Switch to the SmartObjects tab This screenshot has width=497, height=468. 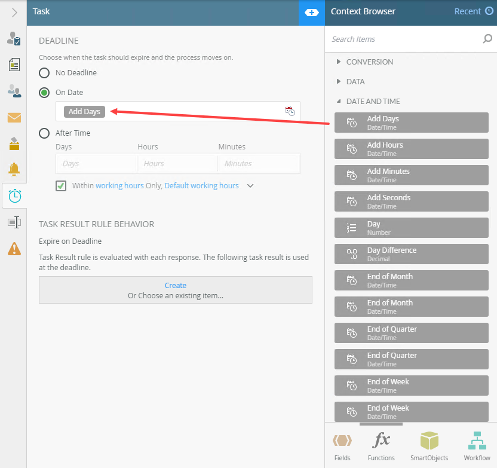[x=429, y=446]
